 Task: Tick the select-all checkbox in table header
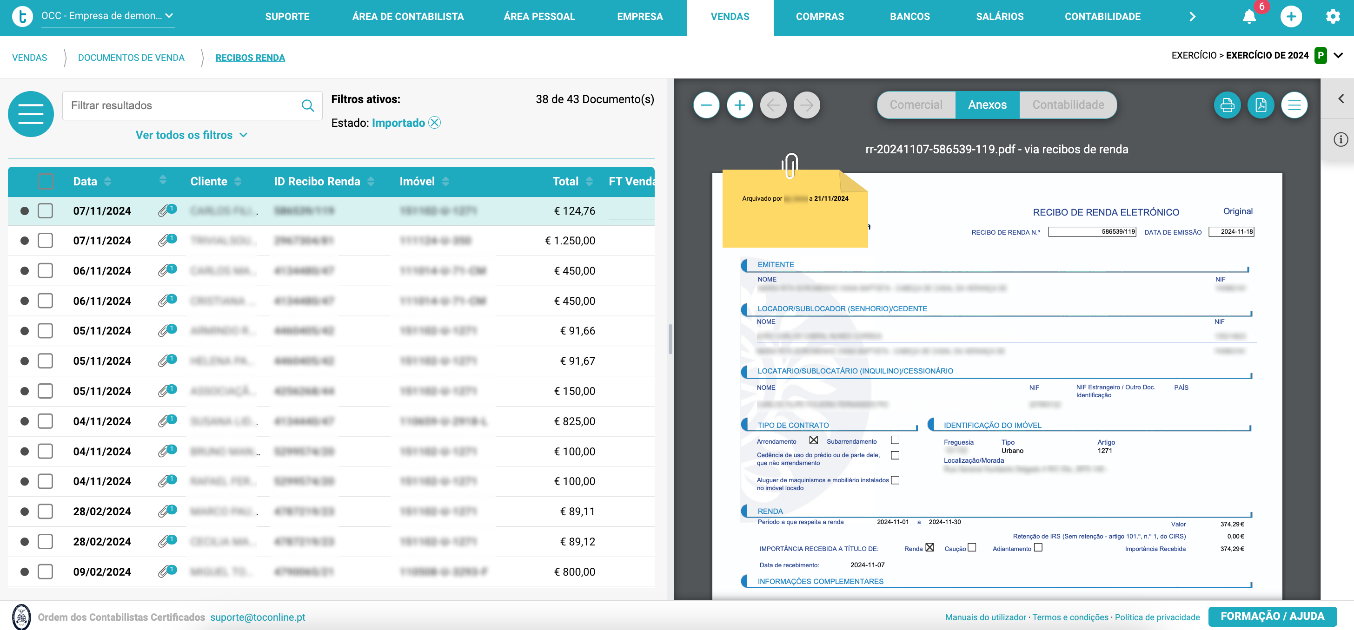pos(46,182)
